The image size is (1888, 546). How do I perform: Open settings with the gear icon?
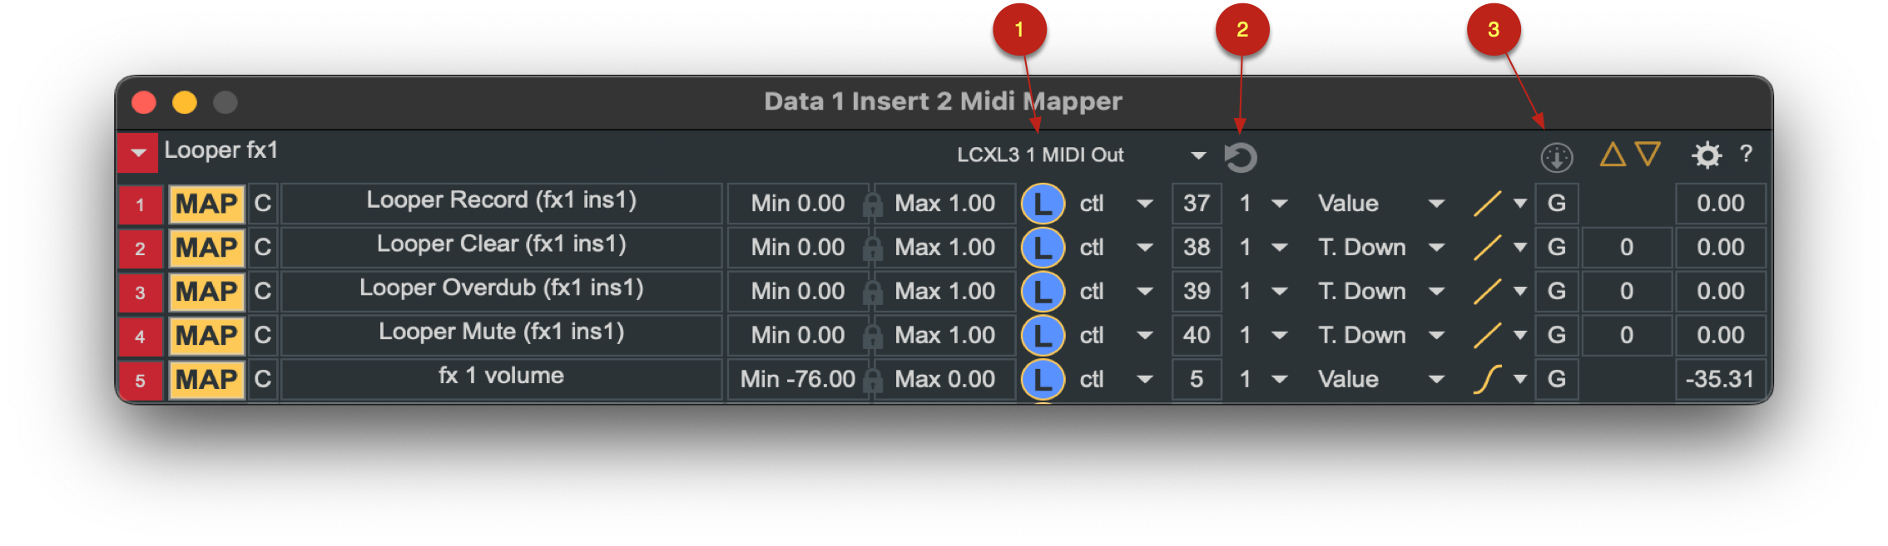point(1707,155)
